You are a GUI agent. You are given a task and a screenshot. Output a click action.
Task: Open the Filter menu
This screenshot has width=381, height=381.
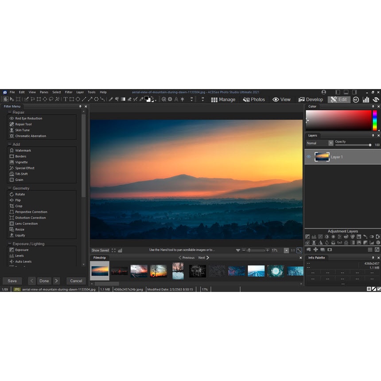click(x=69, y=92)
